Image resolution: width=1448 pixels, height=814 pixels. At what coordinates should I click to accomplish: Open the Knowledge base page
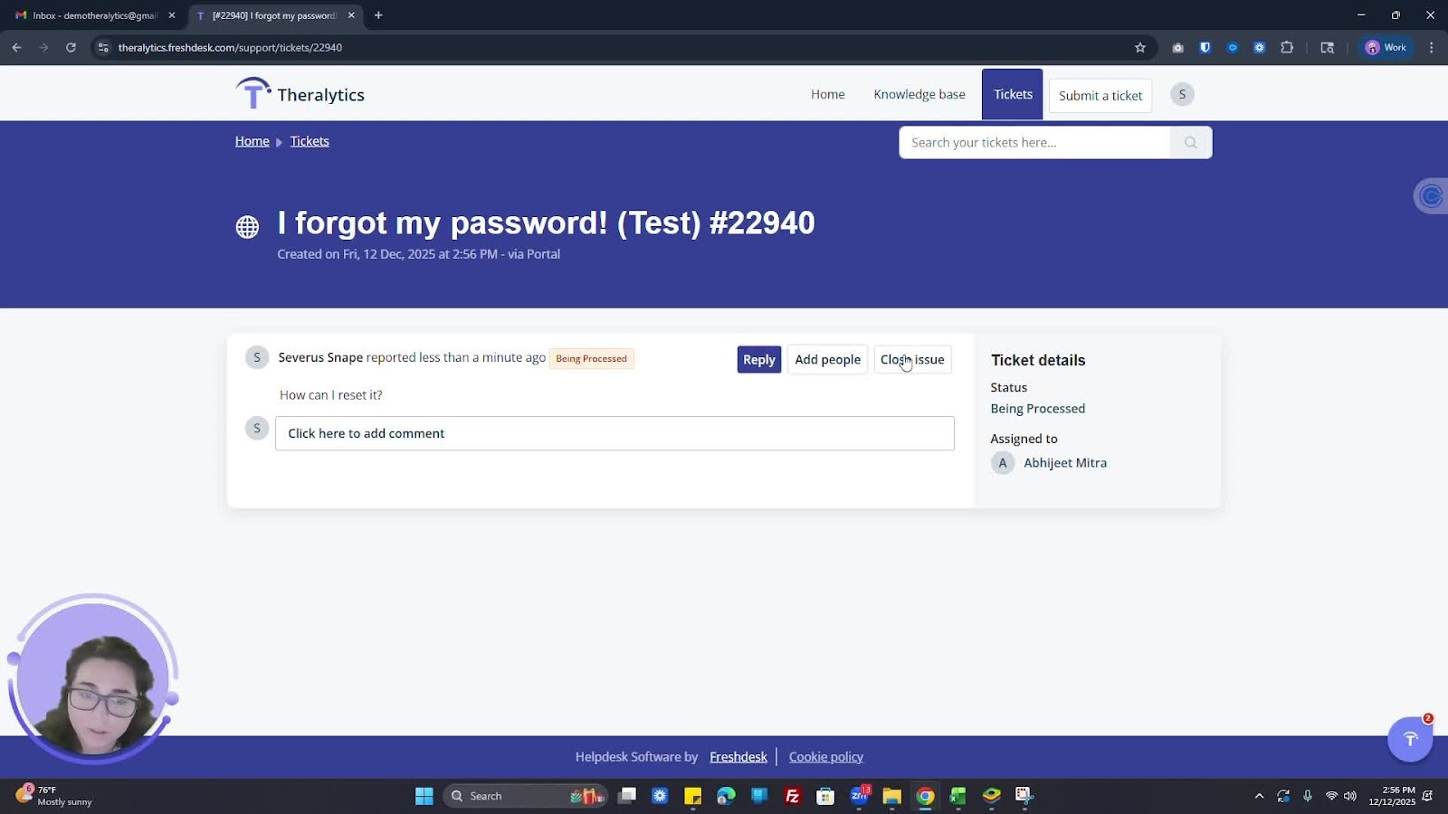(919, 94)
